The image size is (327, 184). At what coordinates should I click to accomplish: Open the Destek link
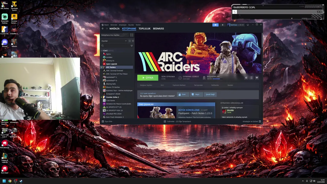point(230,85)
